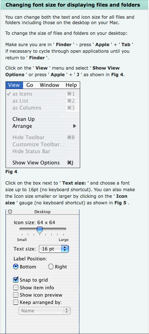The width and height of the screenshot is (149, 334).
Task: Click the Icon size slider handle
Action: point(40,230)
